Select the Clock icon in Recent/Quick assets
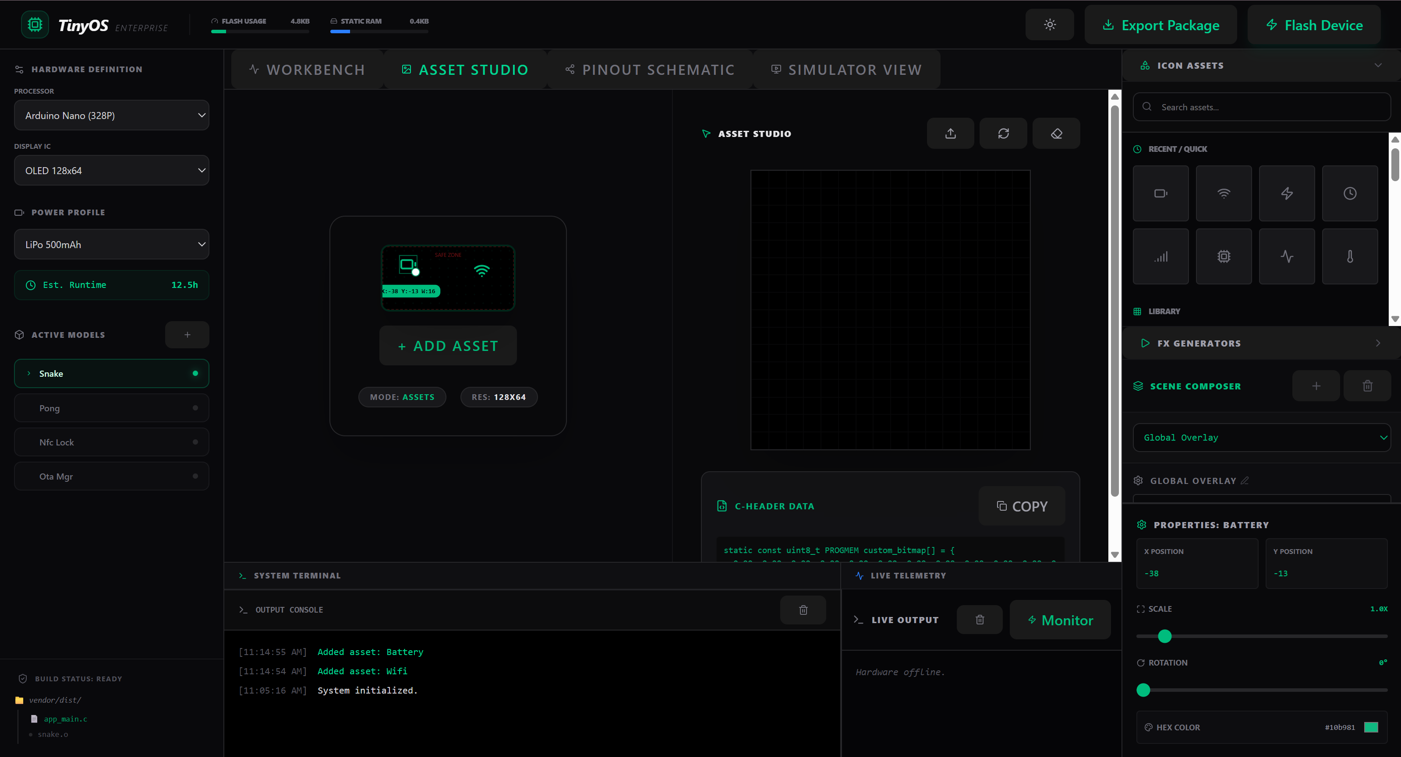The image size is (1401, 757). (1350, 193)
